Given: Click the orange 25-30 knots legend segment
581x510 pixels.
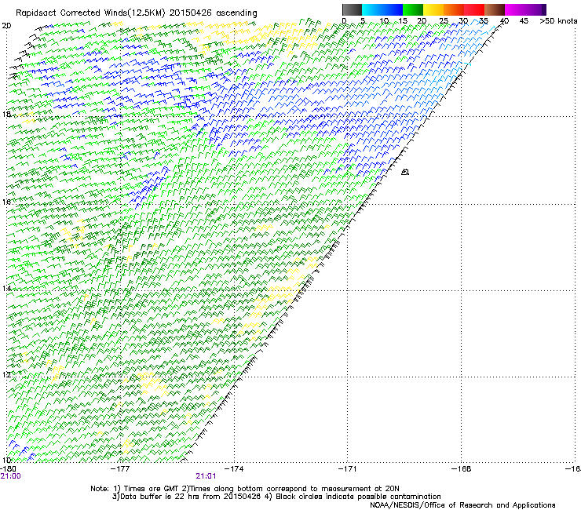Looking at the screenshot, I should coord(454,9).
